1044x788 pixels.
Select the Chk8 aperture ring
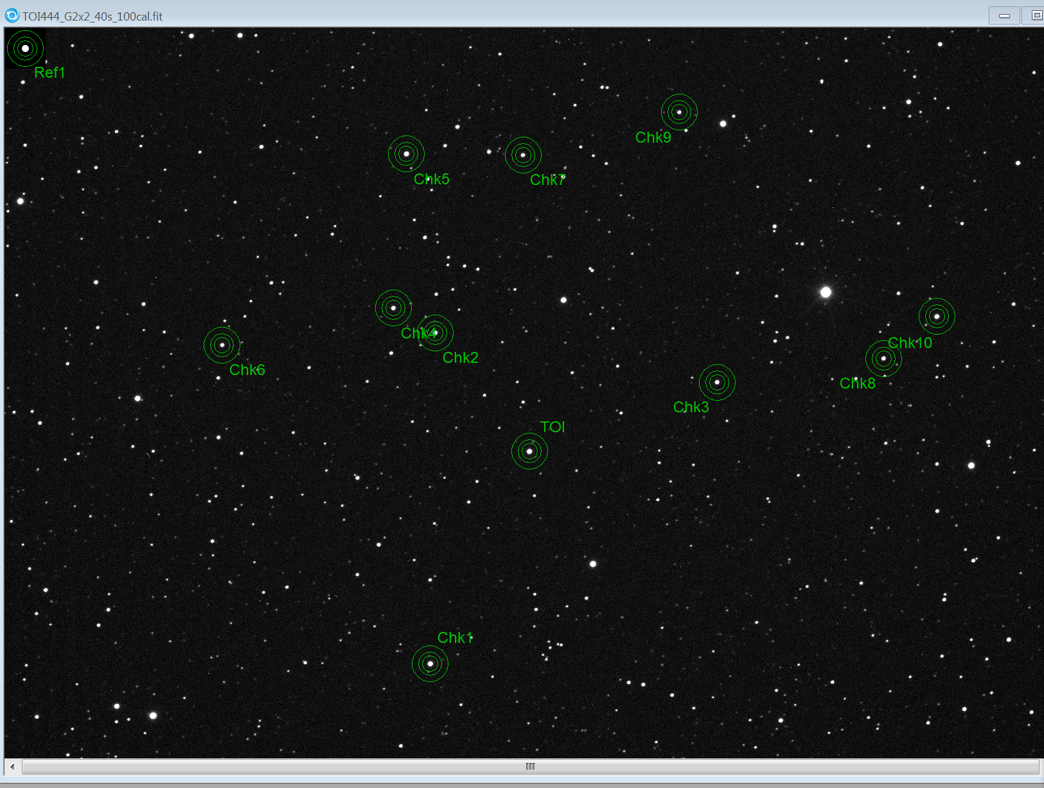pyautogui.click(x=883, y=358)
